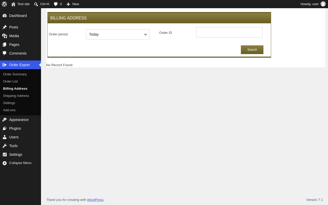Click the No Record Found text

[x=59, y=65]
